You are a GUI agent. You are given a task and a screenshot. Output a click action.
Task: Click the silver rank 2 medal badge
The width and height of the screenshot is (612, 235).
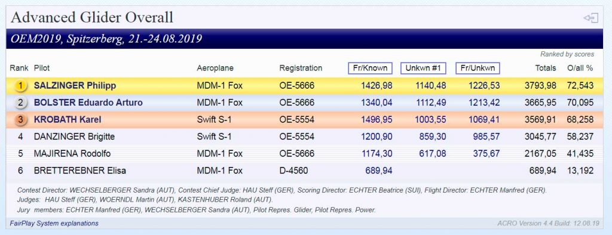tap(21, 103)
